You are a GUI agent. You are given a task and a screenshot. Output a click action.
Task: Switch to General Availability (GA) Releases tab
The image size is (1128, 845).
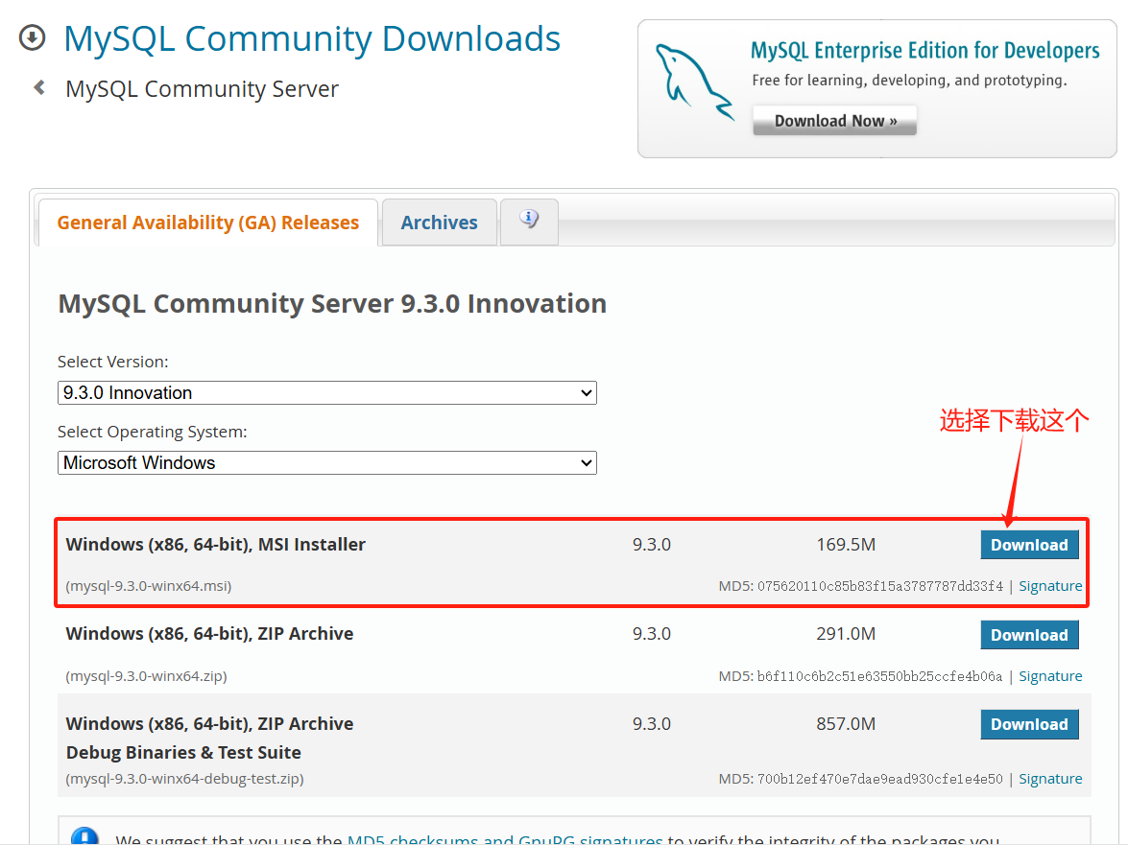(208, 223)
